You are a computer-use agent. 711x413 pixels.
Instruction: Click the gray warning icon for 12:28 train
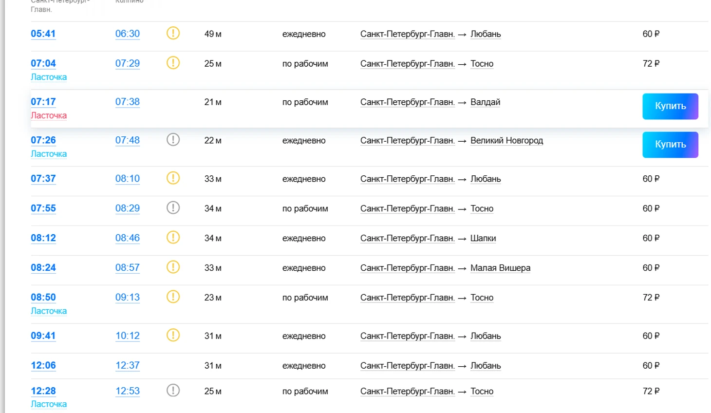[173, 391]
